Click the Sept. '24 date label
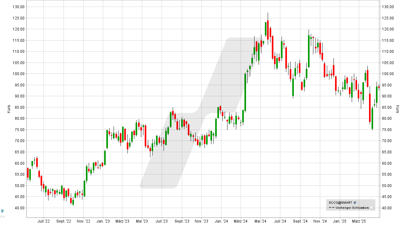The height and width of the screenshot is (226, 403). pos(300,221)
